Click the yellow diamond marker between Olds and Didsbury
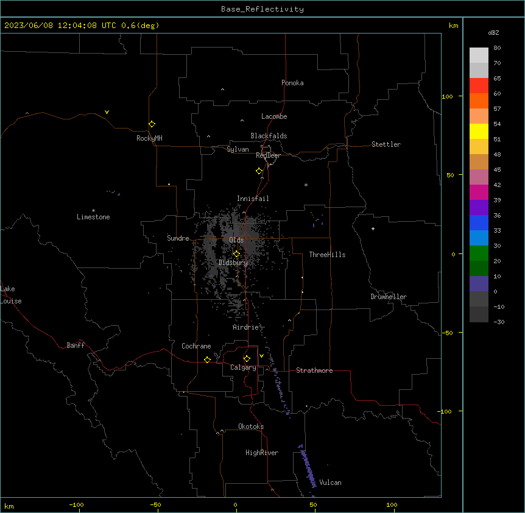 click(236, 254)
